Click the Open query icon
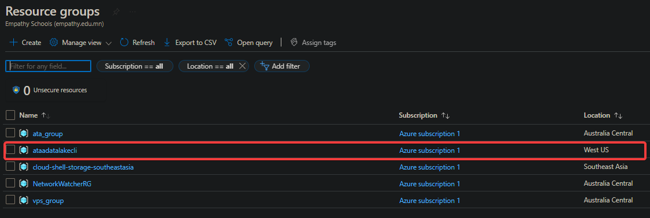The height and width of the screenshot is (218, 650). (x=228, y=42)
